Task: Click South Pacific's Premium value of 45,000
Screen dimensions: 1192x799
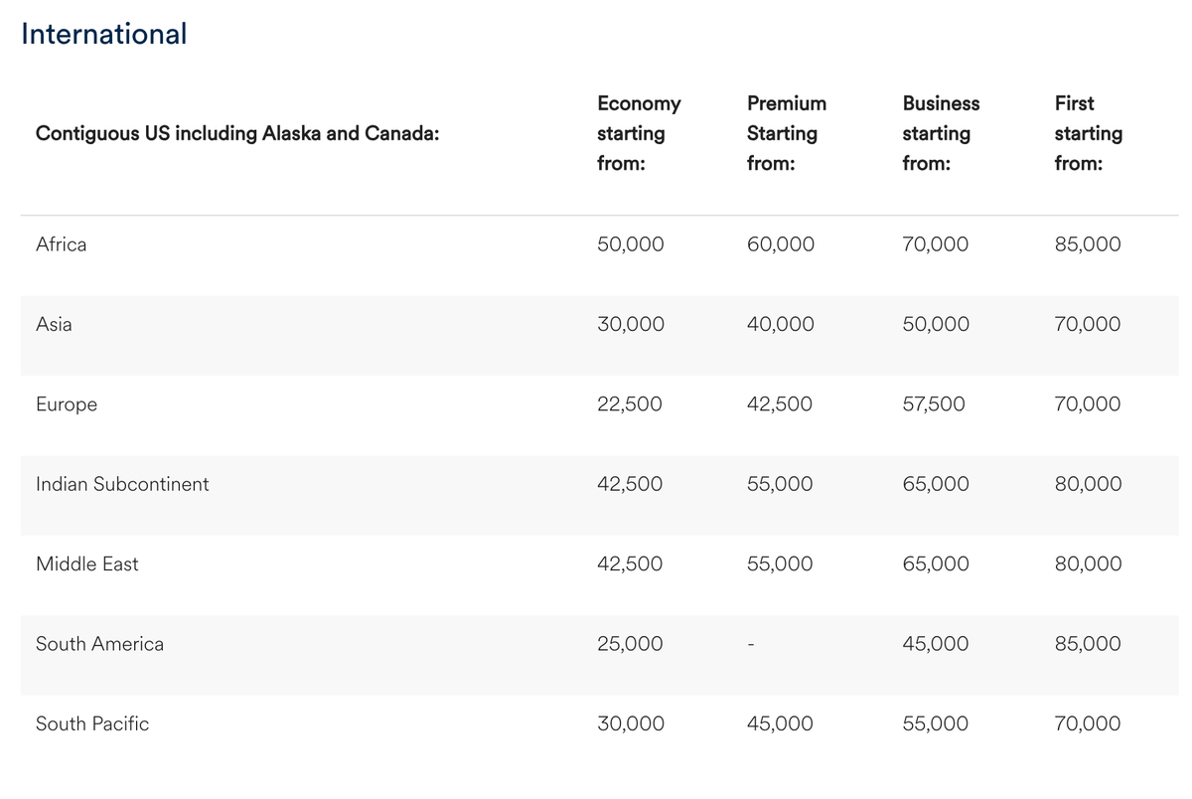Action: click(x=780, y=723)
